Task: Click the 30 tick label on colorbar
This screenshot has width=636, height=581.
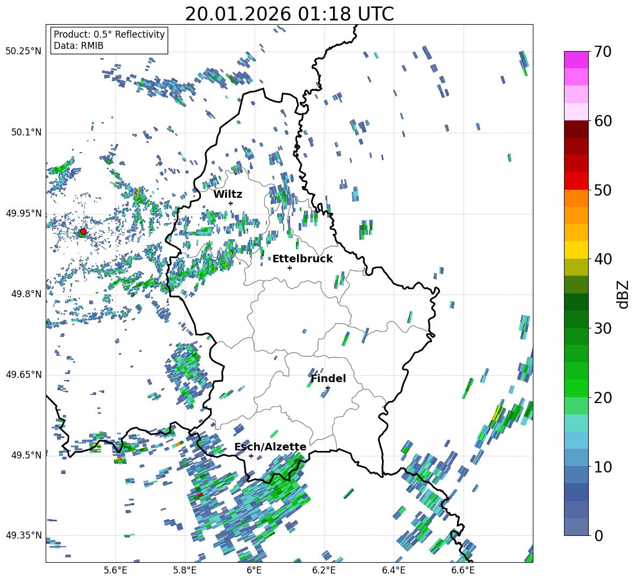Action: 603,328
